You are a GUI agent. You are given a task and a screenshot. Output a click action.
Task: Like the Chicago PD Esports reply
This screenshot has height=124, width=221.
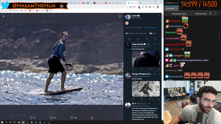click(150, 99)
